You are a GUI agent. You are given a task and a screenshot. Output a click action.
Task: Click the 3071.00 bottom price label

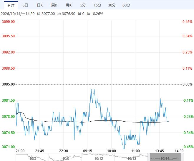pos(8,147)
